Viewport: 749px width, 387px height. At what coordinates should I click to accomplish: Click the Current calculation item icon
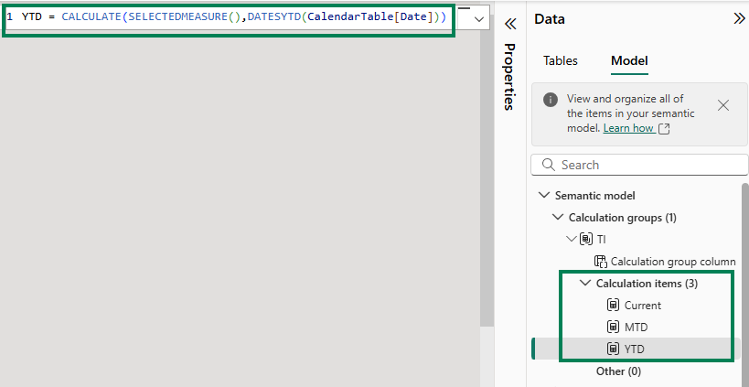[613, 305]
